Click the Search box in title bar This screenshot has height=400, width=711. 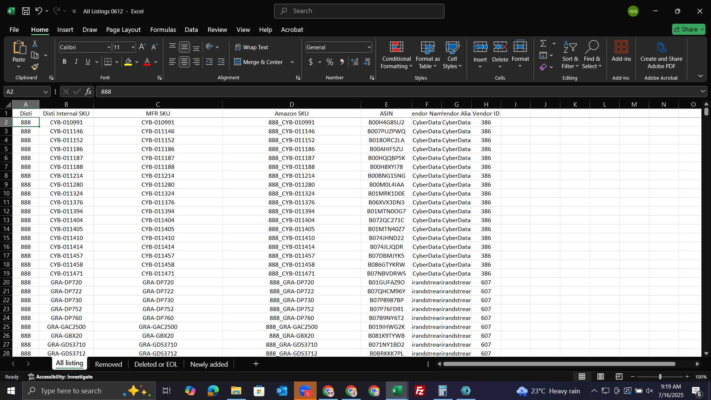359,11
